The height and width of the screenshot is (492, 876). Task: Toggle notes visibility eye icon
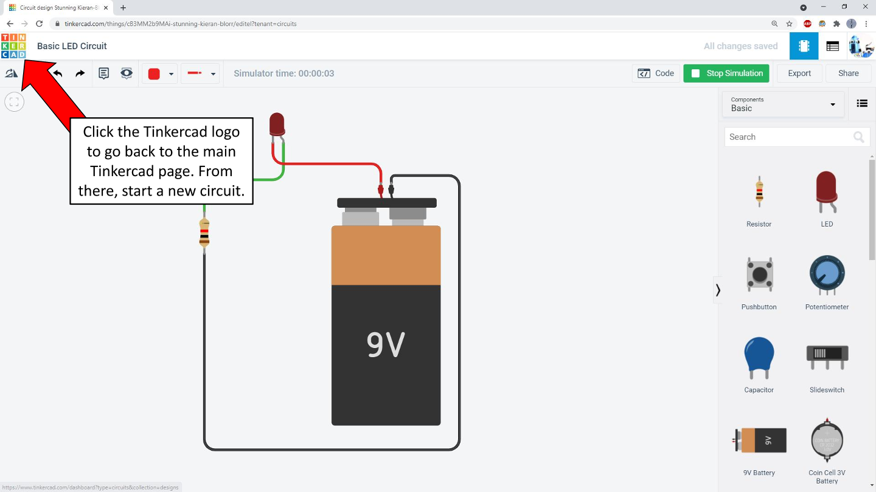[127, 73]
